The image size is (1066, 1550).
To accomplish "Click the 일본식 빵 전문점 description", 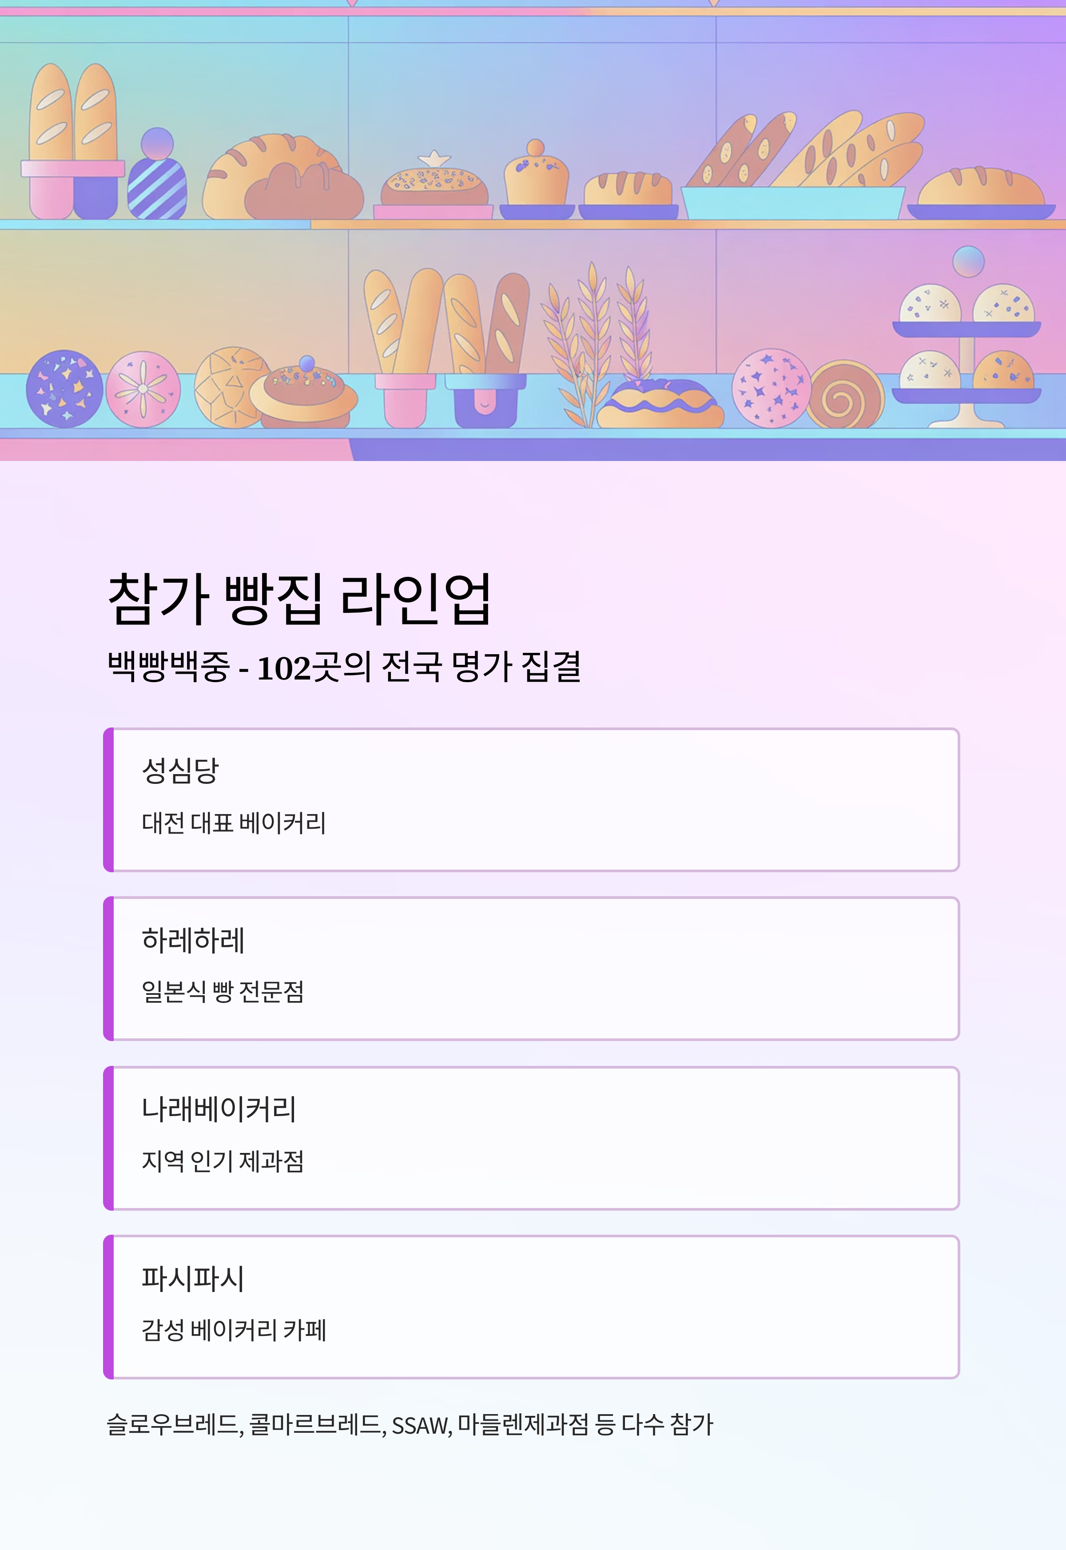I will tap(223, 992).
